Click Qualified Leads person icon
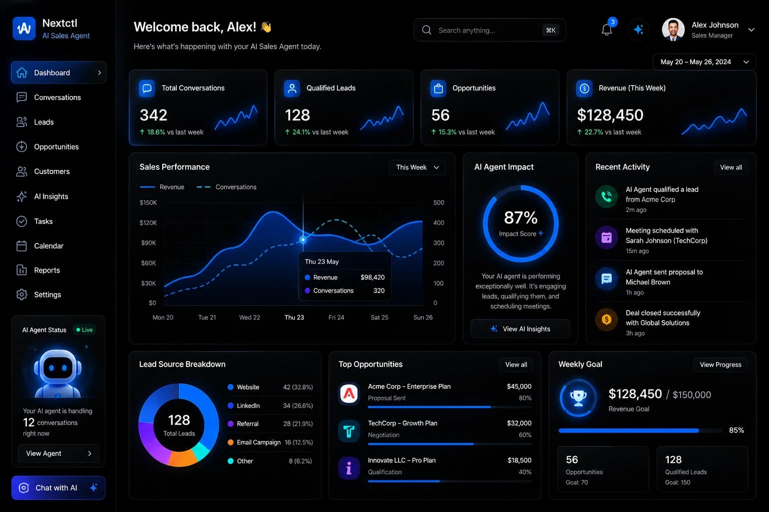 click(x=292, y=88)
